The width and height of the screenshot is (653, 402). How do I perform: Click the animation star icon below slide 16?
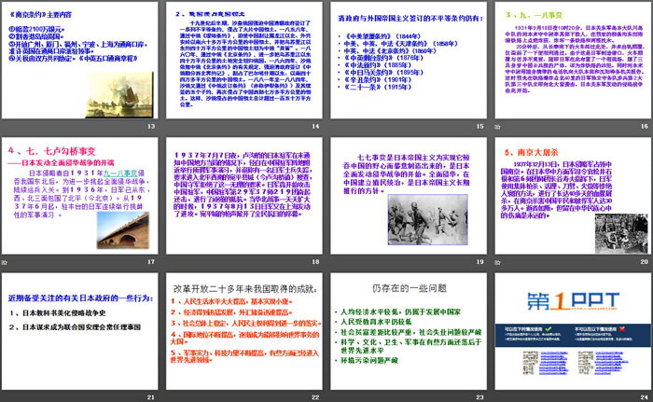tap(497, 127)
